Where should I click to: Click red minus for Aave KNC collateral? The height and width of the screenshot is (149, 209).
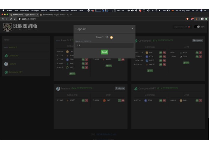point(87,64)
